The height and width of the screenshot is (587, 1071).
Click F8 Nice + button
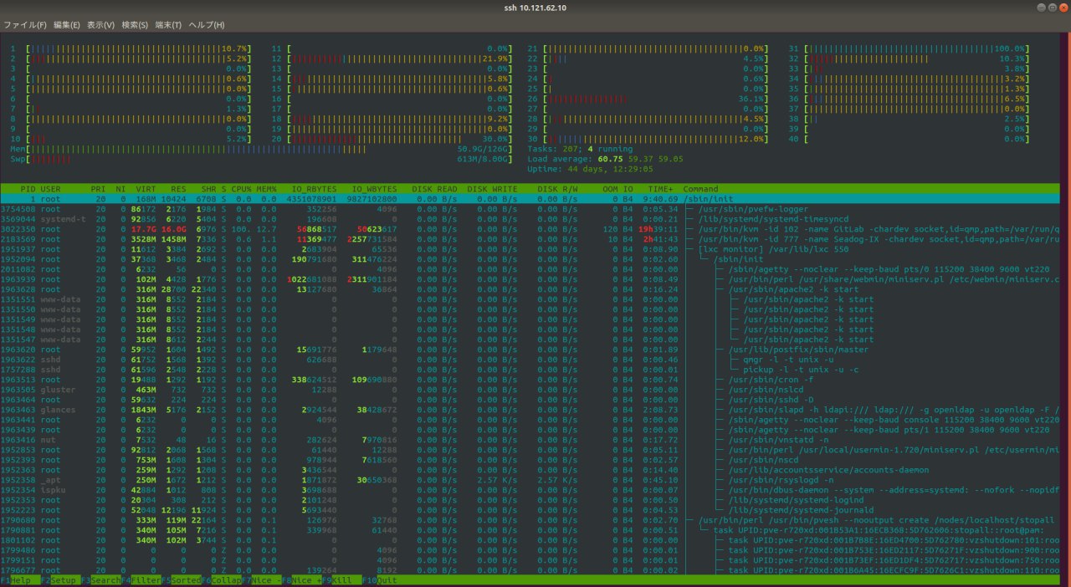point(301,580)
